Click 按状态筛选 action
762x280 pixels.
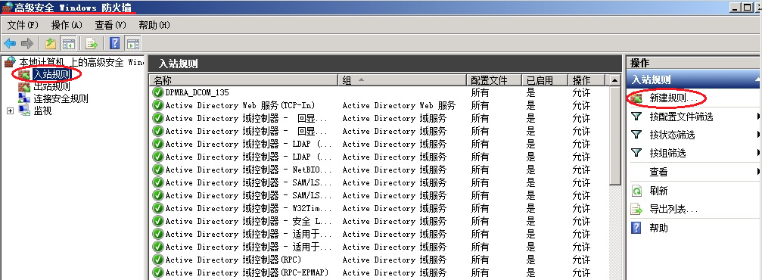(x=672, y=135)
